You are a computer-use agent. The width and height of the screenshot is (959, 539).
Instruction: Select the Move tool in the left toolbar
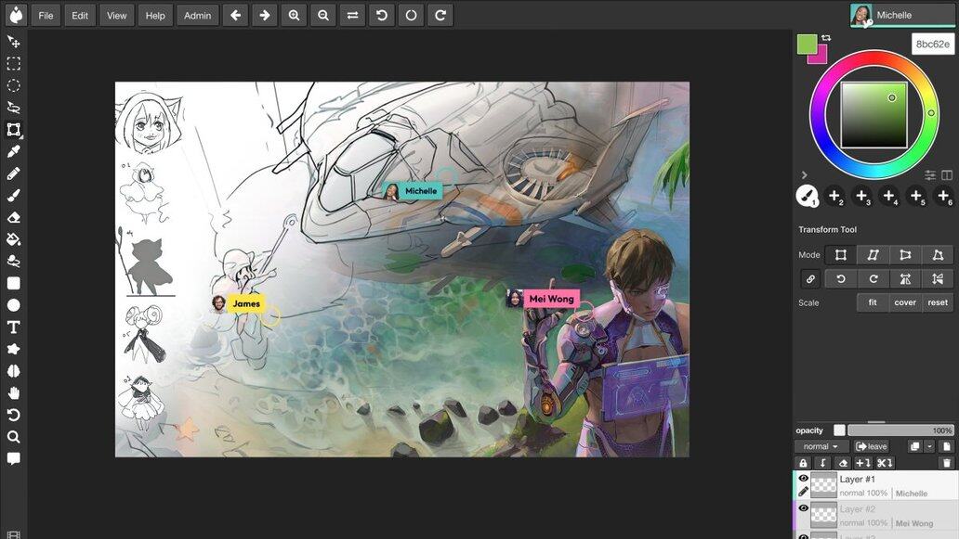[x=13, y=42]
